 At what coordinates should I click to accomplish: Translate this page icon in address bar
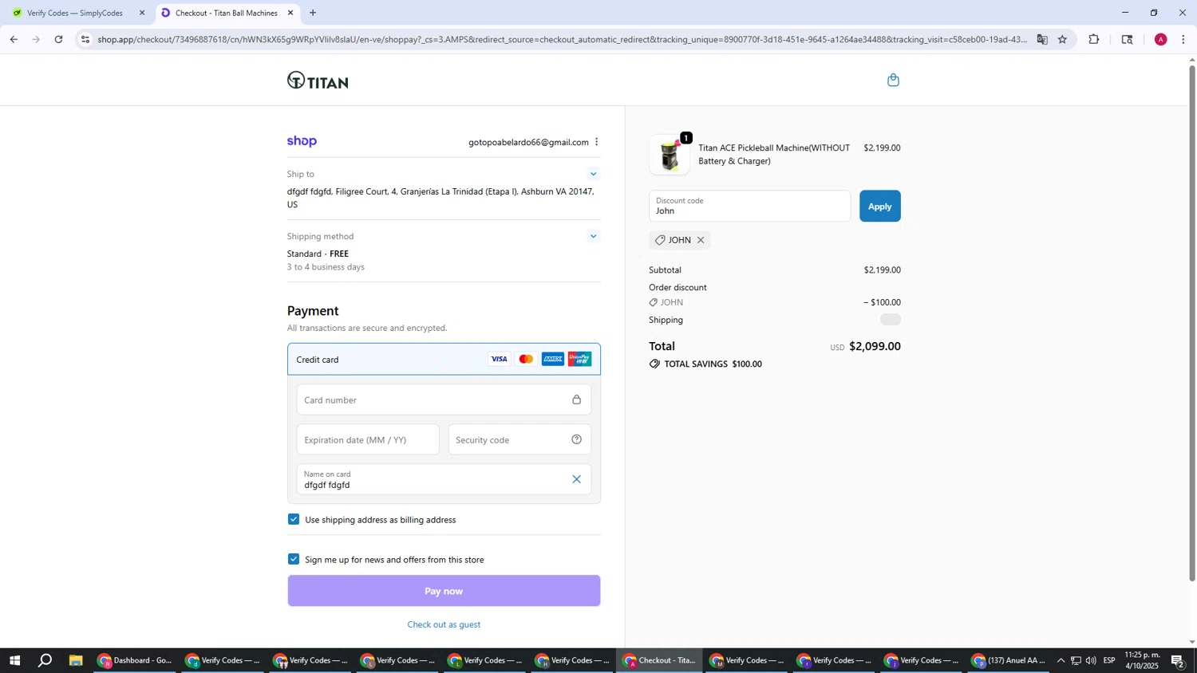click(x=1042, y=39)
